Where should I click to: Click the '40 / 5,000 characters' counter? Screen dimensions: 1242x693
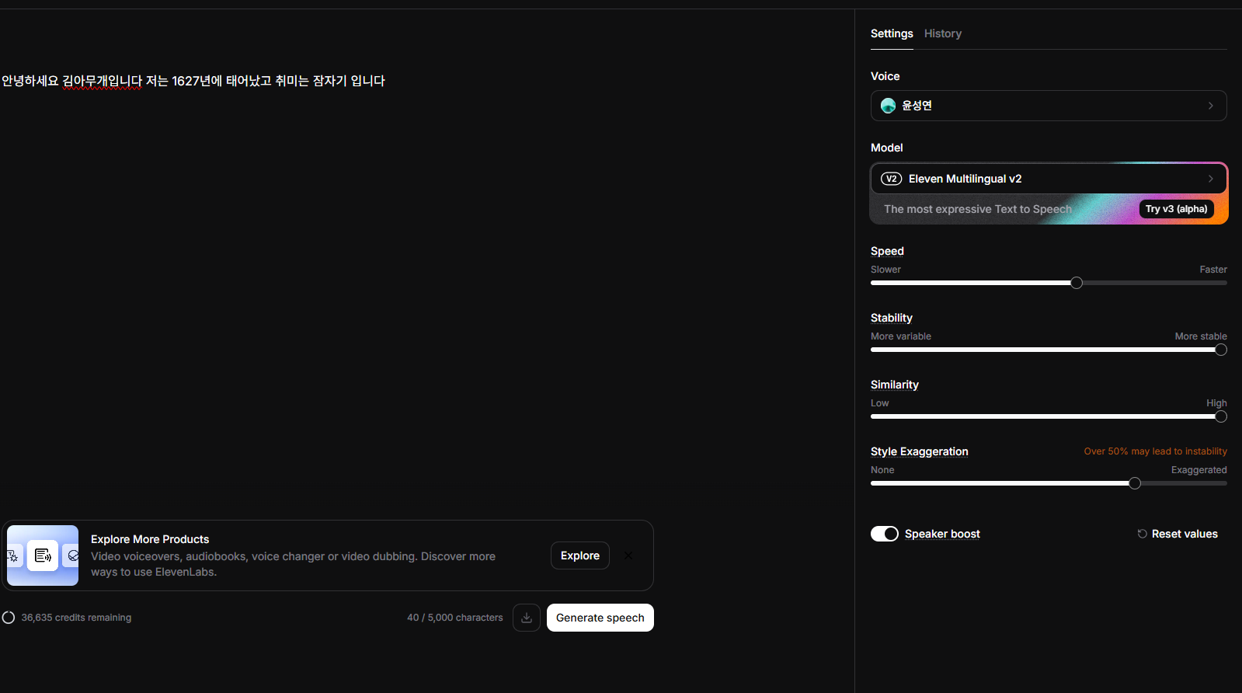(455, 618)
